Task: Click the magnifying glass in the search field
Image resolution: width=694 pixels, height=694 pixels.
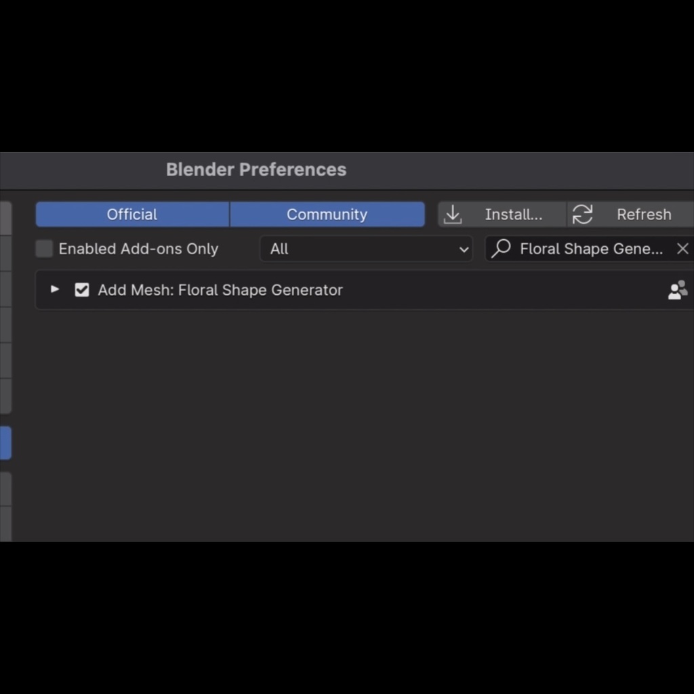Action: pos(500,249)
